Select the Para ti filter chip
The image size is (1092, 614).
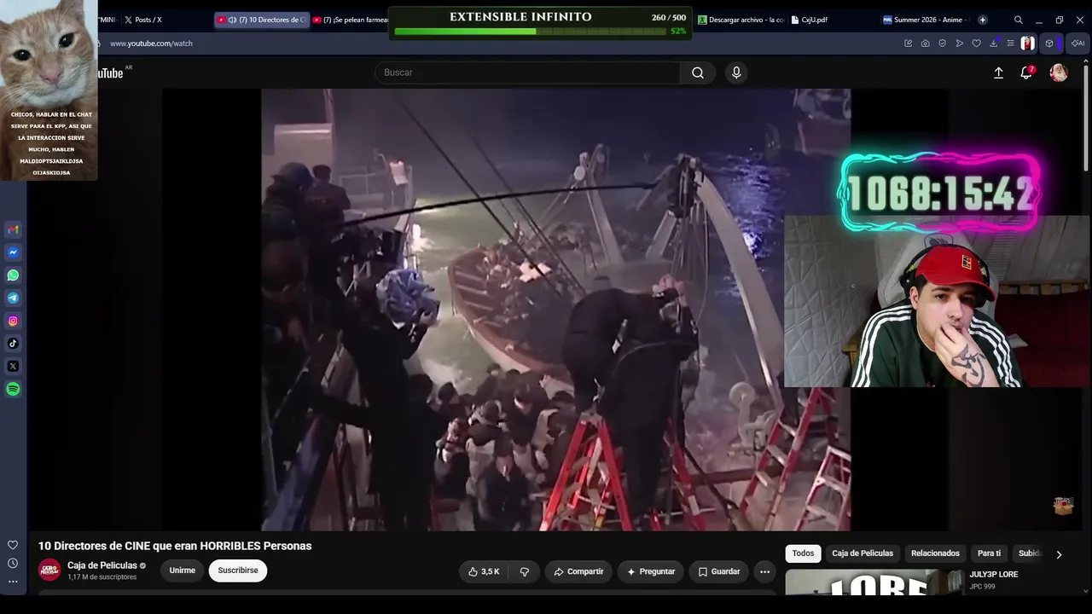989,553
